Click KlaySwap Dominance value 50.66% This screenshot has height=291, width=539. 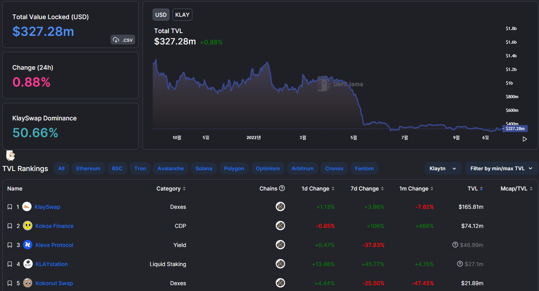click(35, 132)
